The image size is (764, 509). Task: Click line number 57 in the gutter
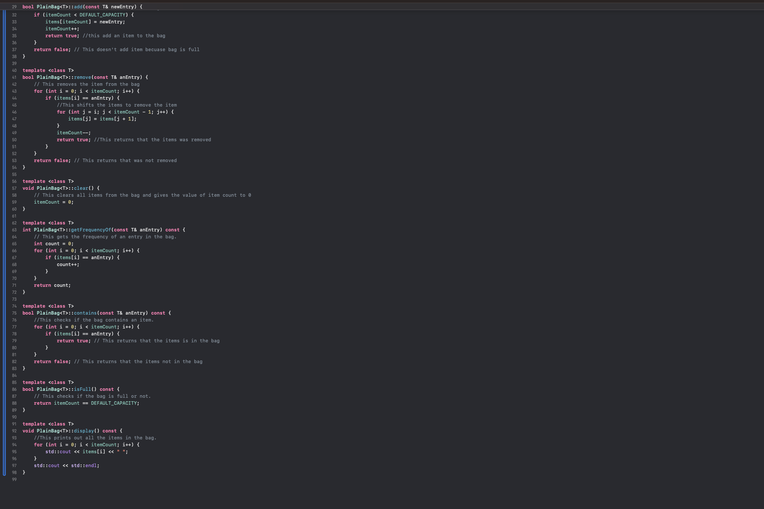14,188
